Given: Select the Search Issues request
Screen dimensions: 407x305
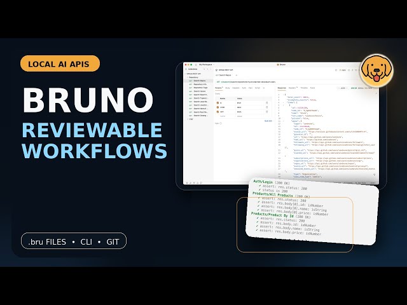Looking at the screenshot, I should pyautogui.click(x=198, y=91).
